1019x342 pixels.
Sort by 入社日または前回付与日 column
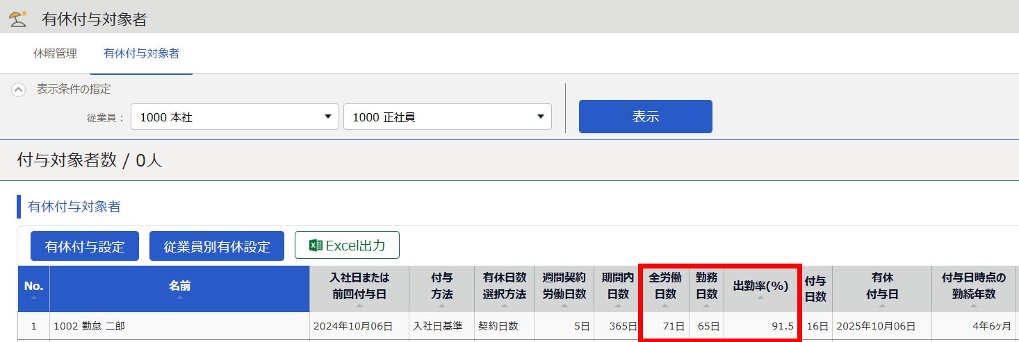(359, 289)
